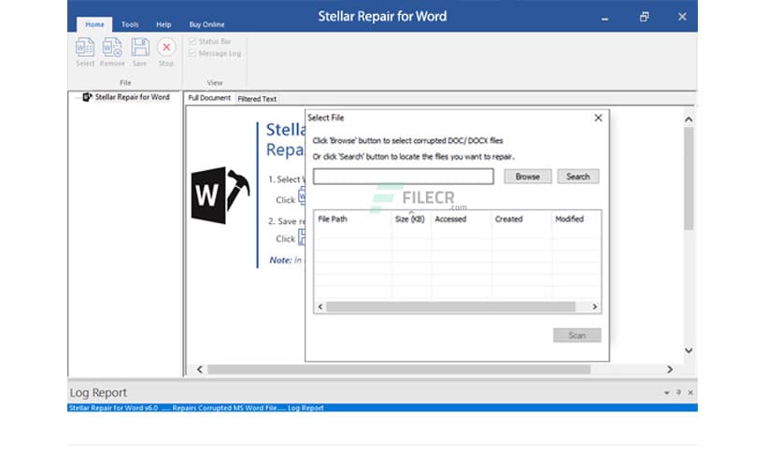Close the Log Report panel
The height and width of the screenshot is (452, 781).
tap(690, 393)
